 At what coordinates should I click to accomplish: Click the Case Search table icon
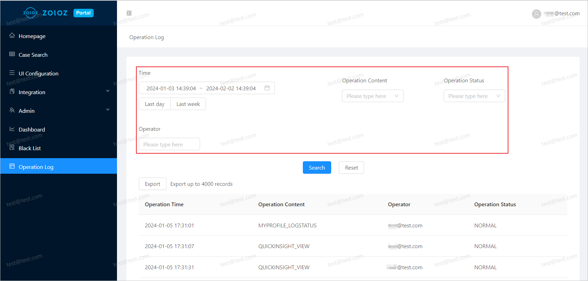12,54
